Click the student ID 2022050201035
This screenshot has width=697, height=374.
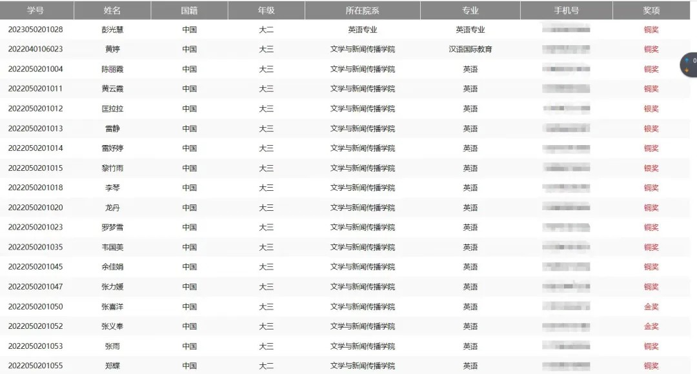35,248
